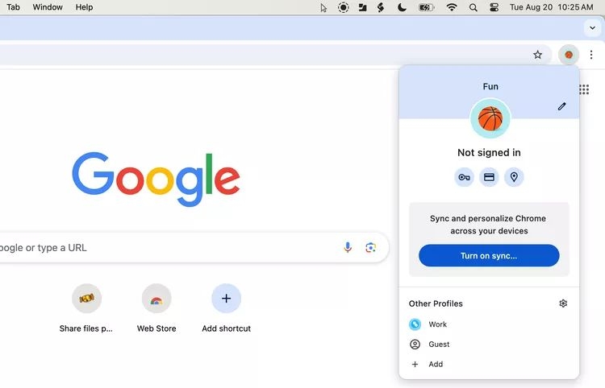
Task: Search by image with Google Lens icon
Action: (x=371, y=248)
